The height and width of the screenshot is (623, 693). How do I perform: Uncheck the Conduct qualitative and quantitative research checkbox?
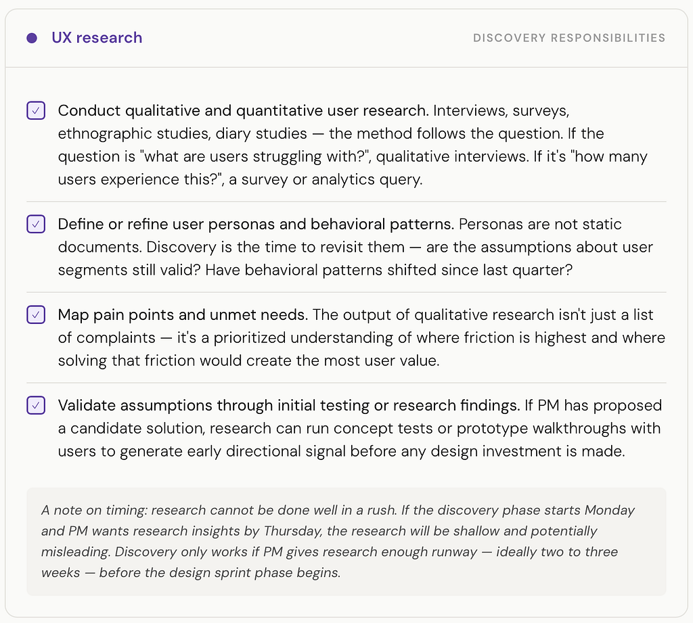pyautogui.click(x=36, y=110)
